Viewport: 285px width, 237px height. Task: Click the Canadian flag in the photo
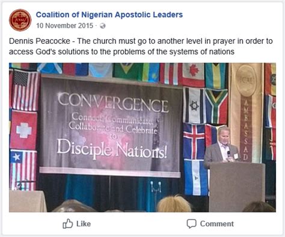click(x=193, y=74)
